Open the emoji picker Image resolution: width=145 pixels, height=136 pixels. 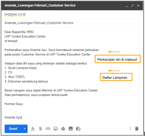55,129
